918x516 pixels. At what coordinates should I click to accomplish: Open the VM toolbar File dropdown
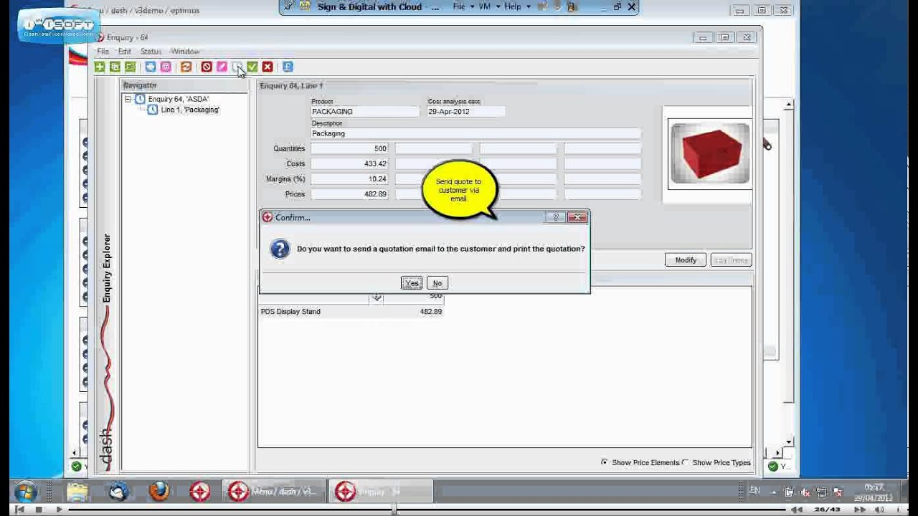point(463,6)
